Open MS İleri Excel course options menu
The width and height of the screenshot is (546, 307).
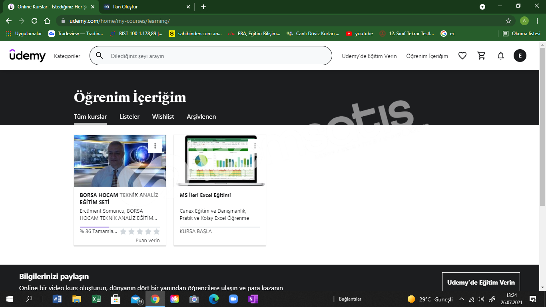coord(255,146)
